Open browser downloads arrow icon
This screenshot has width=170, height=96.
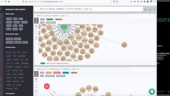(x=131, y=2)
